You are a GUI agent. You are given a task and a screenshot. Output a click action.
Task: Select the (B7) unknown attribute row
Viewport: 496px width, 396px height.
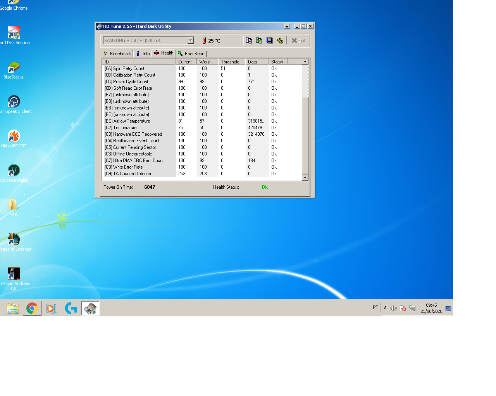[202, 95]
